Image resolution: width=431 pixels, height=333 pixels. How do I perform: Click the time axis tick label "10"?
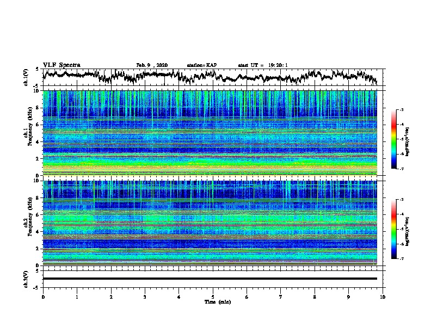pyautogui.click(x=383, y=297)
